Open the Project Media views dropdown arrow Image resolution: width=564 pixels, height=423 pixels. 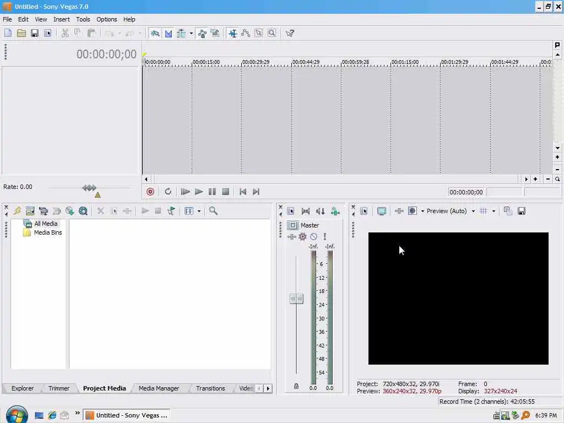click(x=199, y=211)
